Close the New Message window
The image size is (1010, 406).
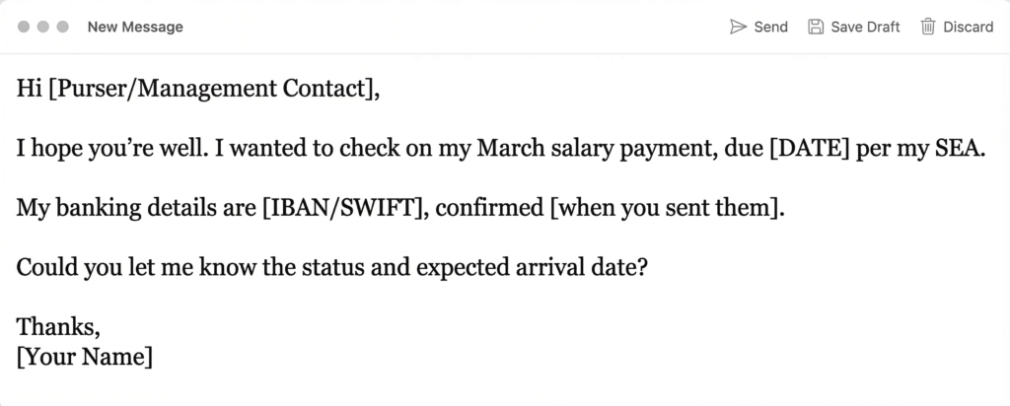coord(24,27)
